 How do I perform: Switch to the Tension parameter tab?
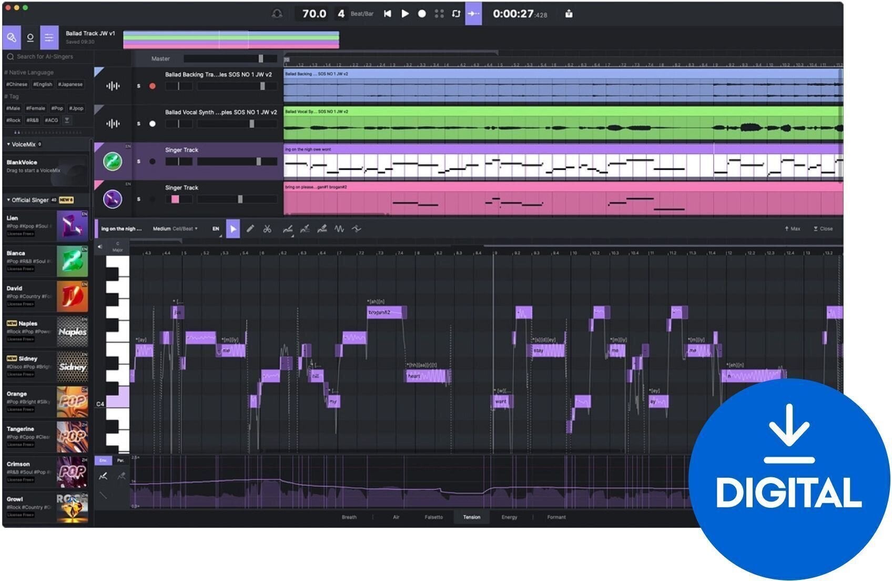coord(472,517)
